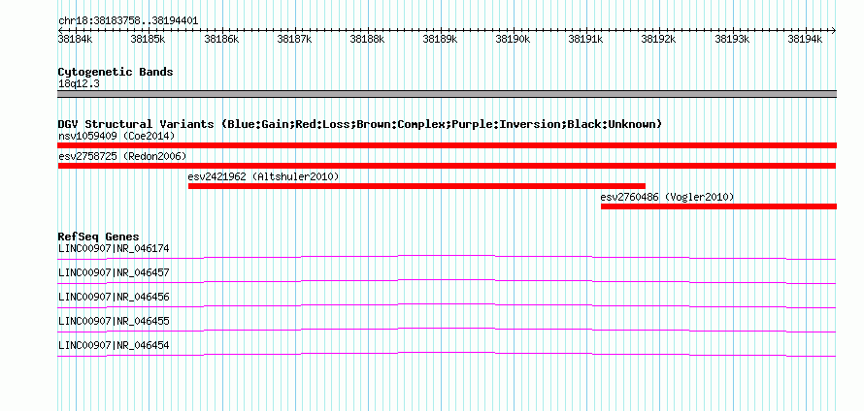Viewport: 864px width, 411px height.
Task: Open the esv2760486 (Vogler2010) variant label
Action: [667, 197]
